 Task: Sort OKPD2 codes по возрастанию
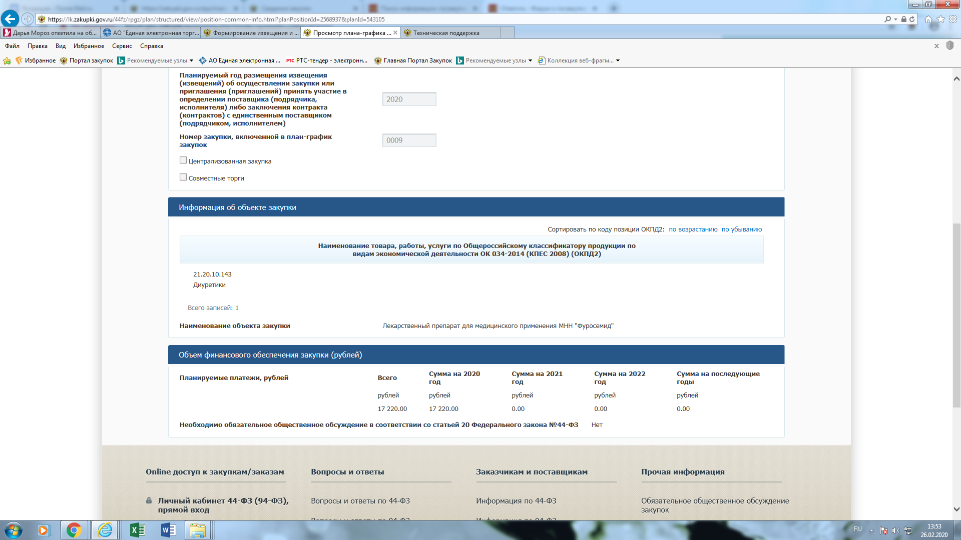pyautogui.click(x=693, y=229)
